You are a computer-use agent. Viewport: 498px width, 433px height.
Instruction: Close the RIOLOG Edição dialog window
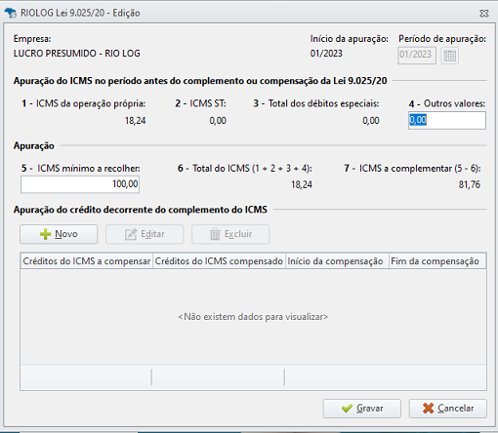[x=484, y=13]
